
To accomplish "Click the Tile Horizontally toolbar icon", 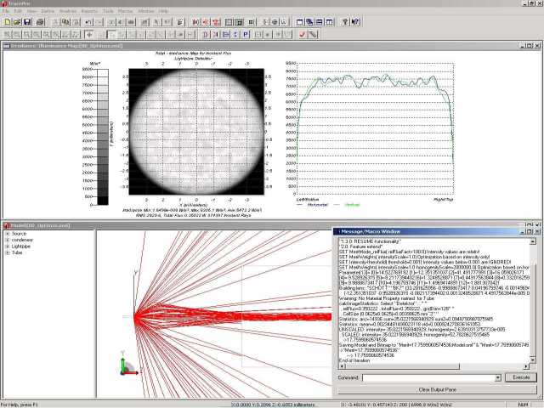I will click(320, 22).
